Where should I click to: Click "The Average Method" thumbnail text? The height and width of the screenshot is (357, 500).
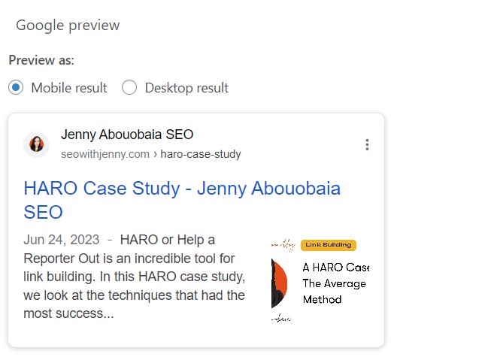click(x=334, y=292)
